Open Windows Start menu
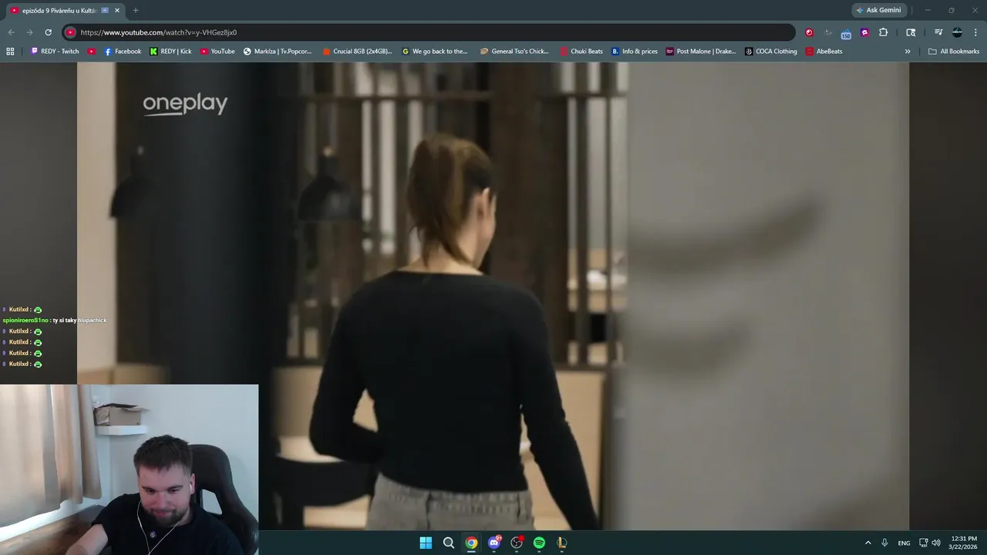Screen dimensions: 987x555 coord(426,543)
